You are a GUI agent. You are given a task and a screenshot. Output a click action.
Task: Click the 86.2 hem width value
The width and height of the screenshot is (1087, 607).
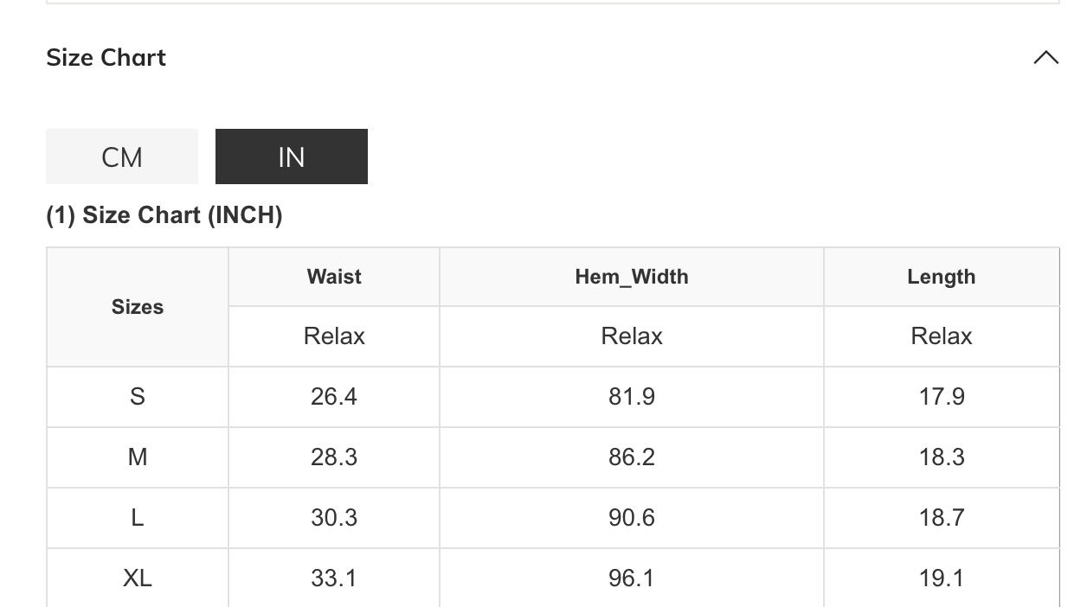point(632,457)
